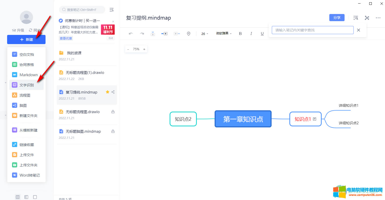
Task: Open the font size 26 dropdown
Action: [205, 34]
